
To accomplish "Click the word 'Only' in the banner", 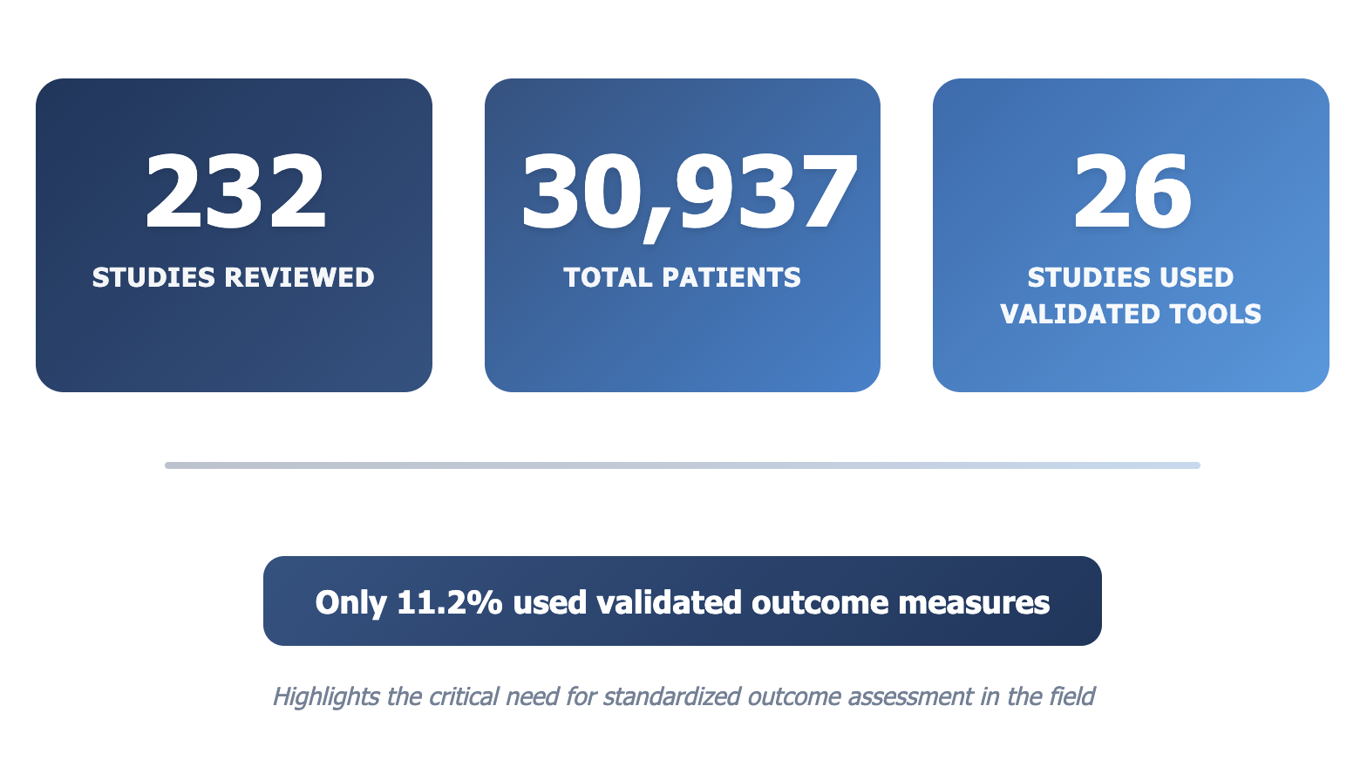I will tap(350, 602).
